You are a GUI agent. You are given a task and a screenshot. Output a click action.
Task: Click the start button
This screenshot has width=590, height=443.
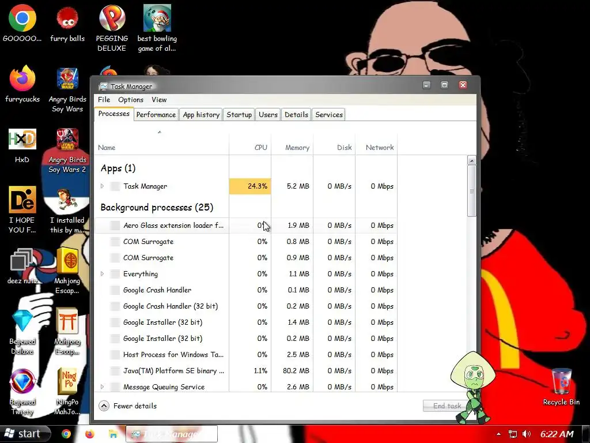tap(25, 434)
